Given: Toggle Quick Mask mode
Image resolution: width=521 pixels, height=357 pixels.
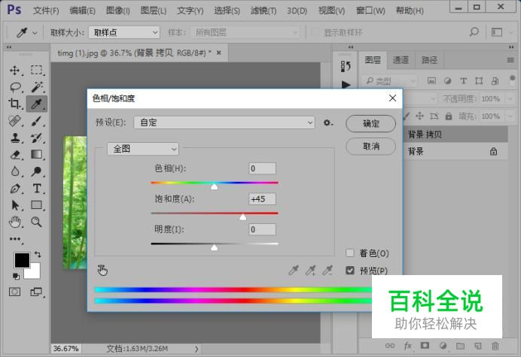Looking at the screenshot, I should coord(14,292).
